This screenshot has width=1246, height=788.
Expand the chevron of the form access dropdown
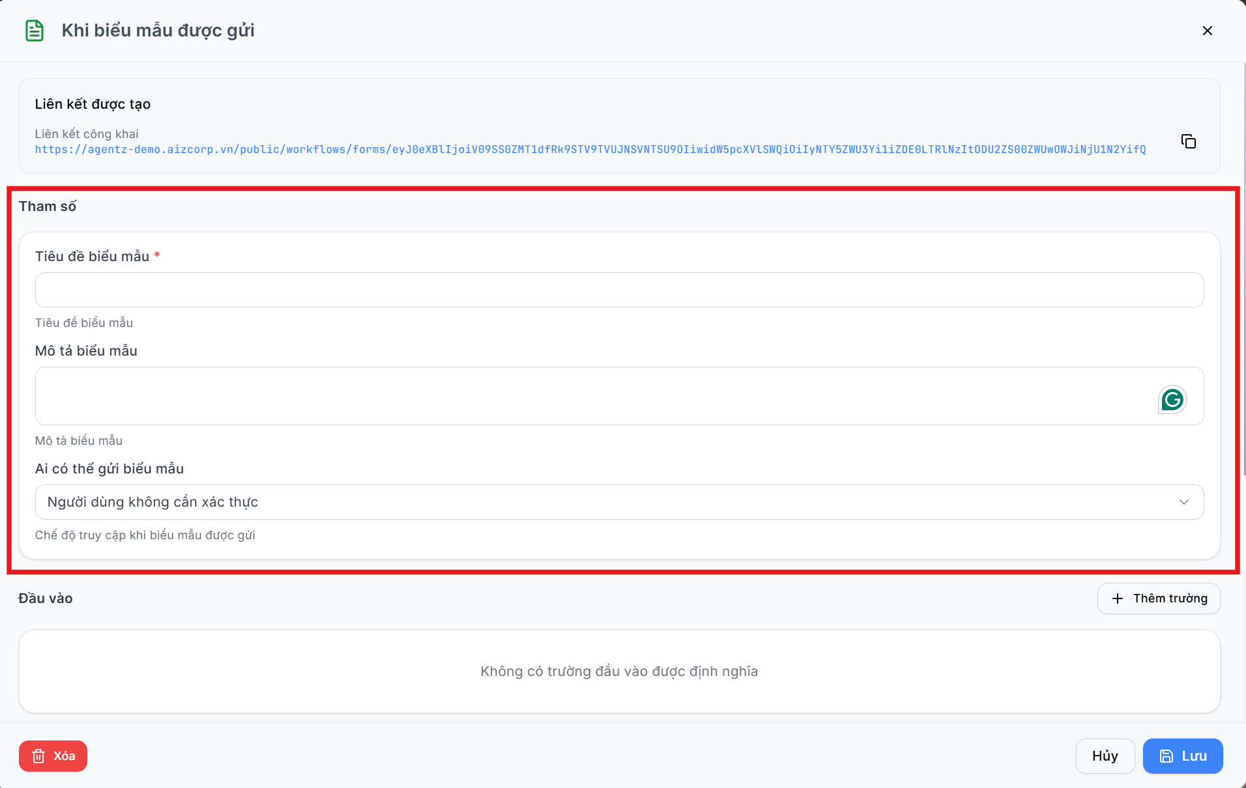[x=1183, y=502]
